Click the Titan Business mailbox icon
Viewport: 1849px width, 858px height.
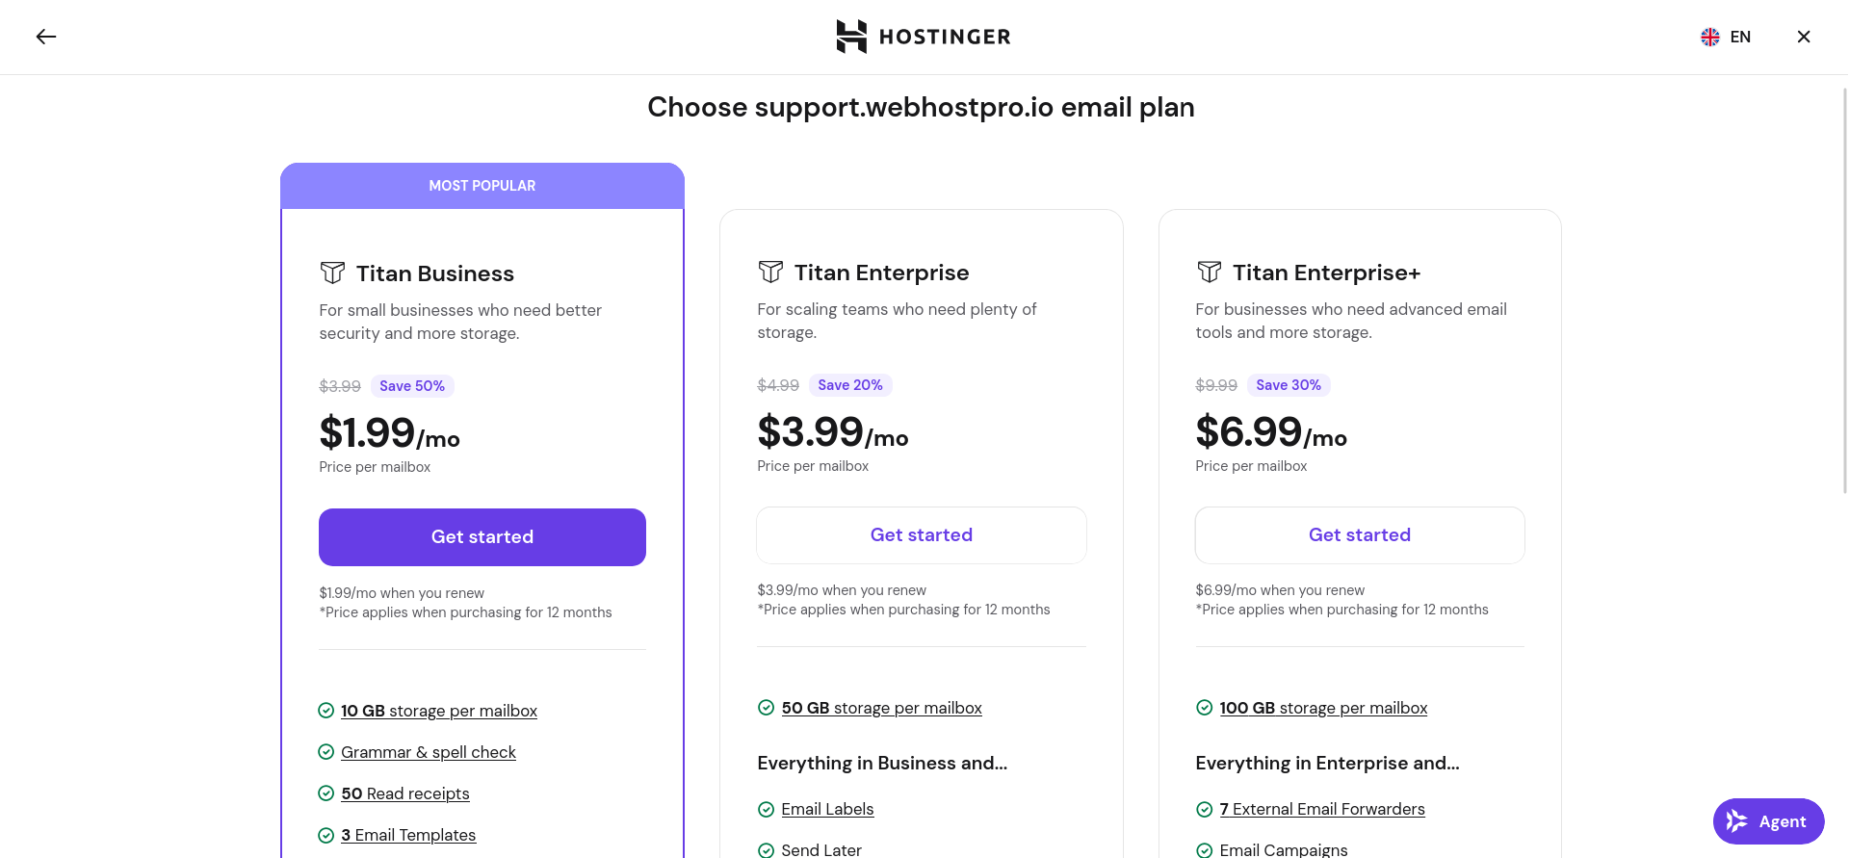332,273
